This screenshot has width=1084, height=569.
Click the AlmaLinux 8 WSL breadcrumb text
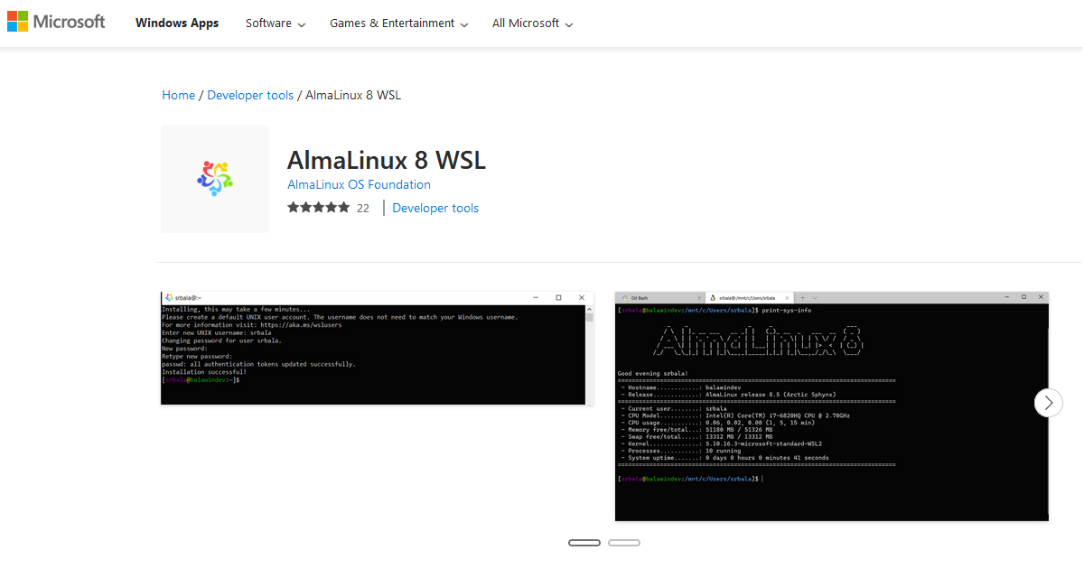(x=353, y=95)
